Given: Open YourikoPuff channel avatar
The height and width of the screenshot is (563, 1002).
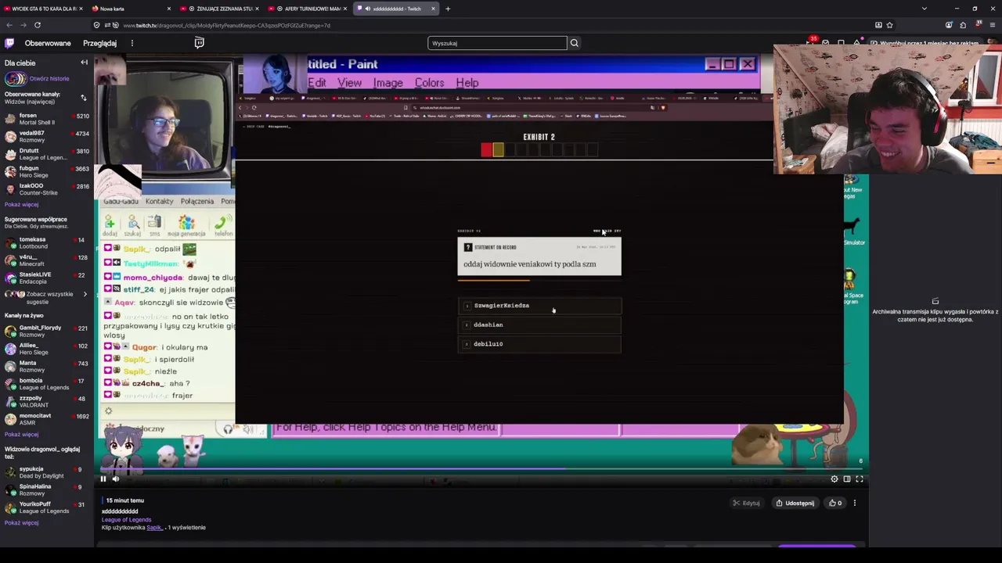Looking at the screenshot, I should [10, 507].
